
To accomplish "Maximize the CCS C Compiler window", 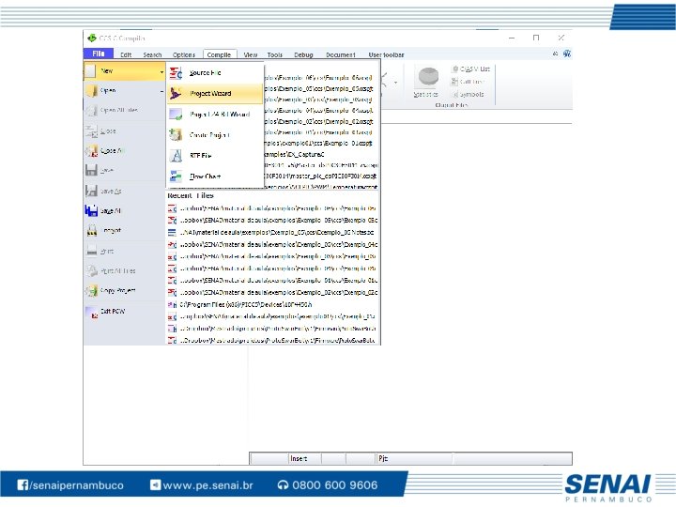I will pos(536,38).
